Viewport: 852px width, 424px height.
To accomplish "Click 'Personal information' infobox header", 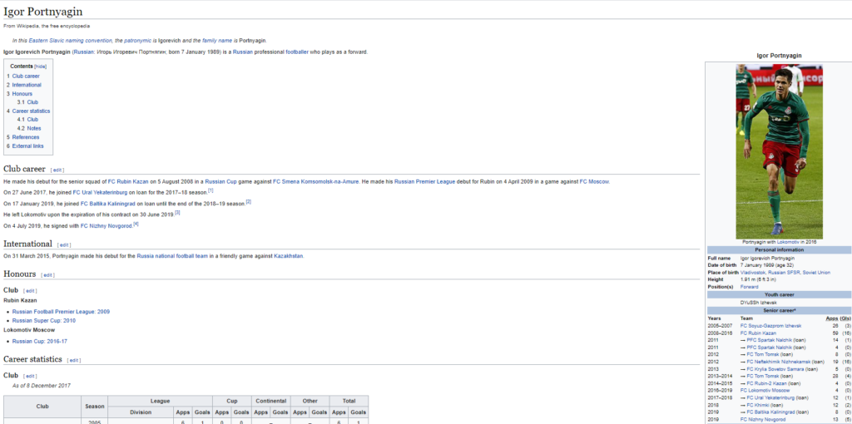I will [779, 249].
